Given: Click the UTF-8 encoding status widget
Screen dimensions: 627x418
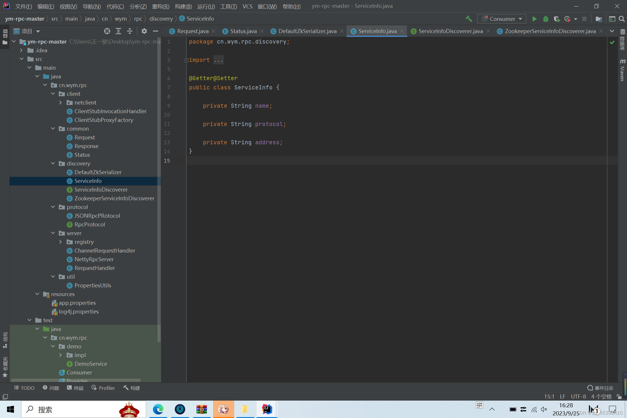Looking at the screenshot, I should pyautogui.click(x=578, y=397).
